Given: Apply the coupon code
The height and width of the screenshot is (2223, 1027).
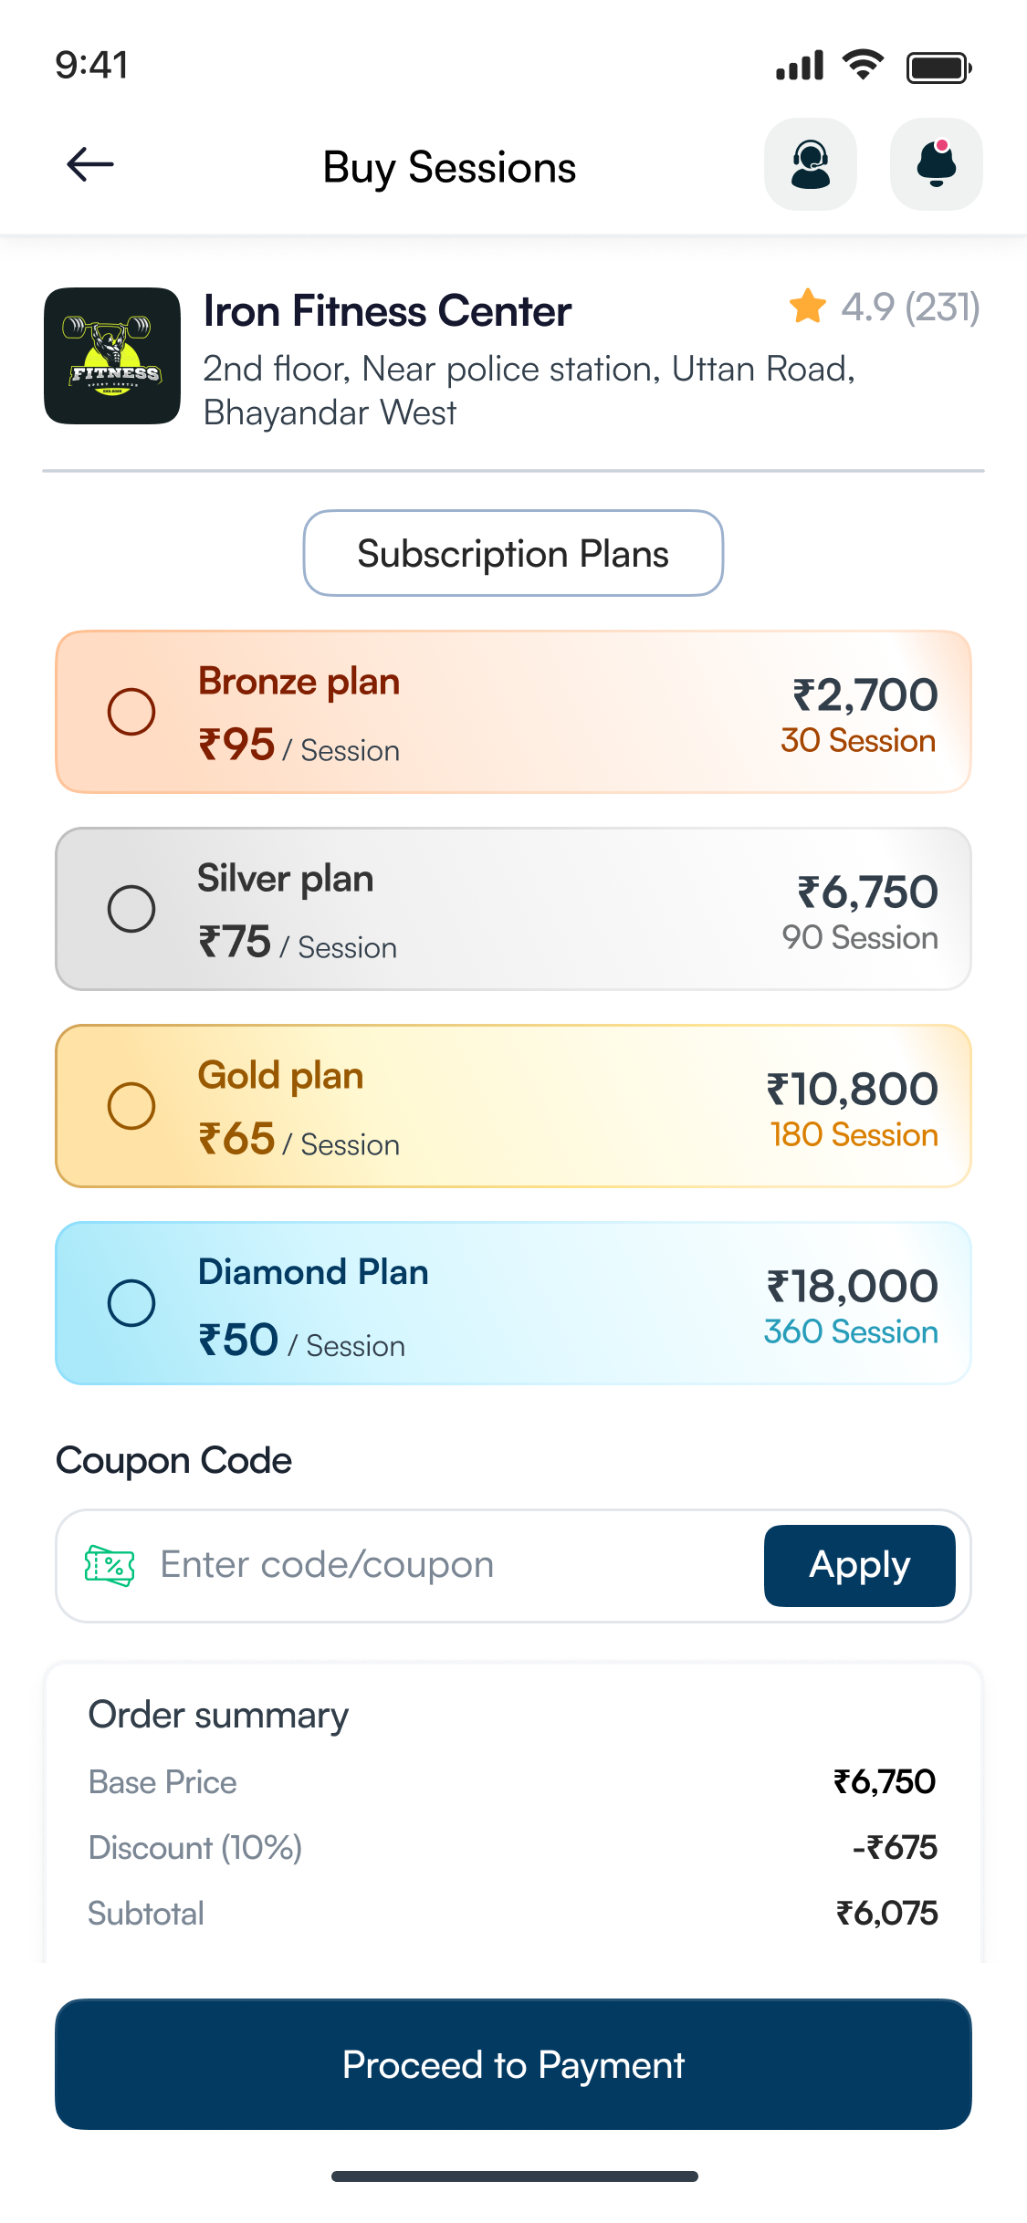Looking at the screenshot, I should coord(859,1566).
